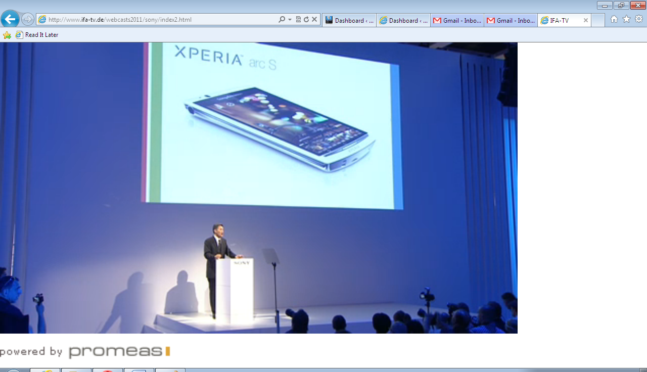Click the address bar URL field
This screenshot has height=372, width=647.
click(152, 20)
